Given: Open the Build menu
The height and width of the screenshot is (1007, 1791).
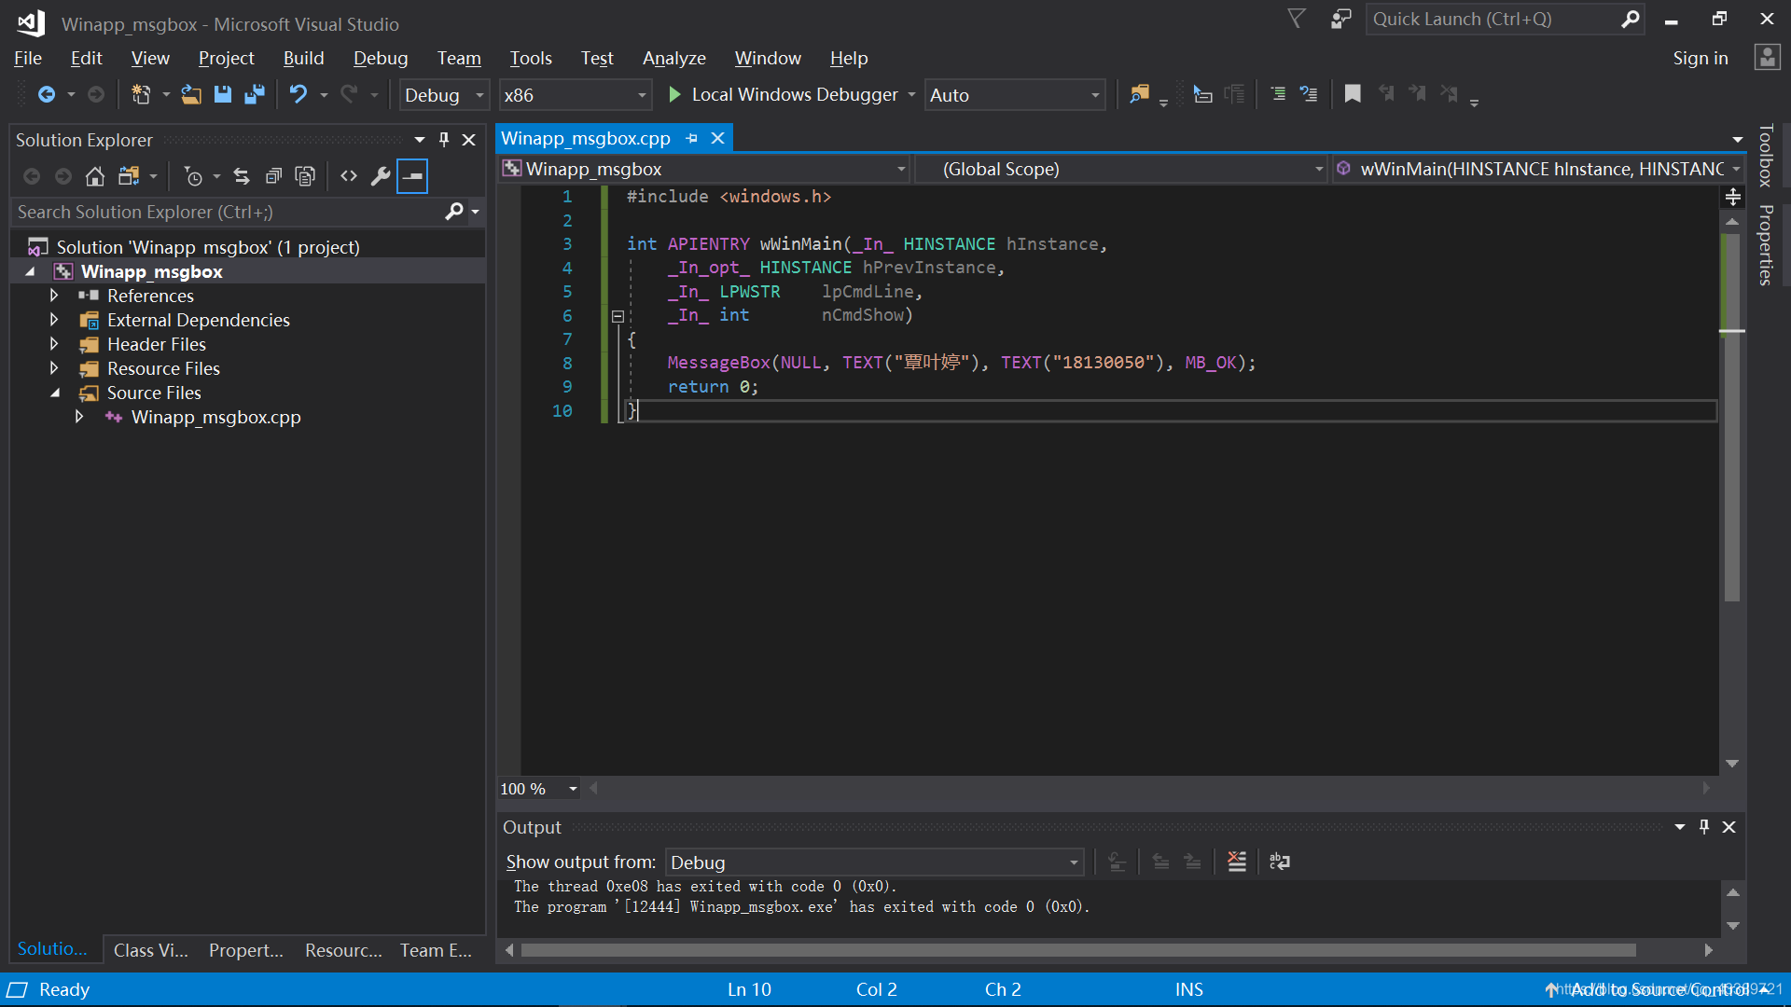Looking at the screenshot, I should click(303, 58).
